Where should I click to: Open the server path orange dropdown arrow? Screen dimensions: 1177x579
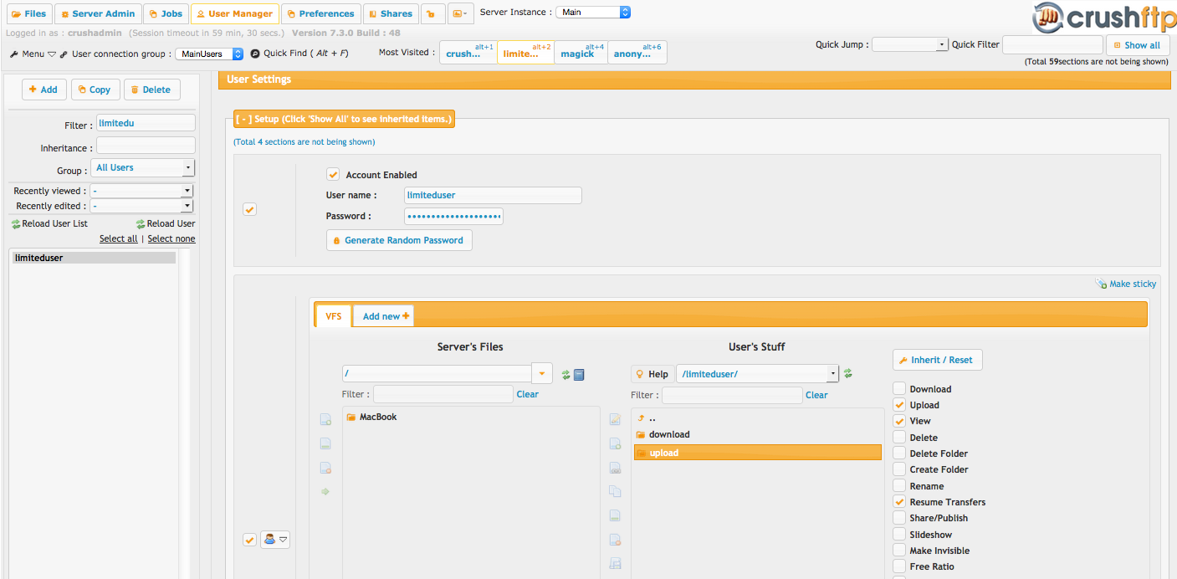click(543, 374)
